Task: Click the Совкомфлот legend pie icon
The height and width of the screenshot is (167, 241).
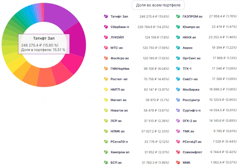Action: tap(178, 152)
